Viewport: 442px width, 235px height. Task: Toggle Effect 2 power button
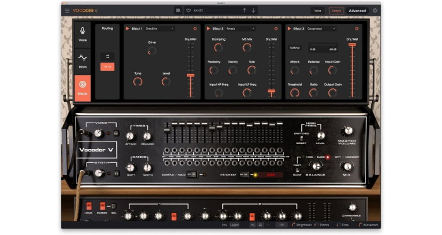276,29
